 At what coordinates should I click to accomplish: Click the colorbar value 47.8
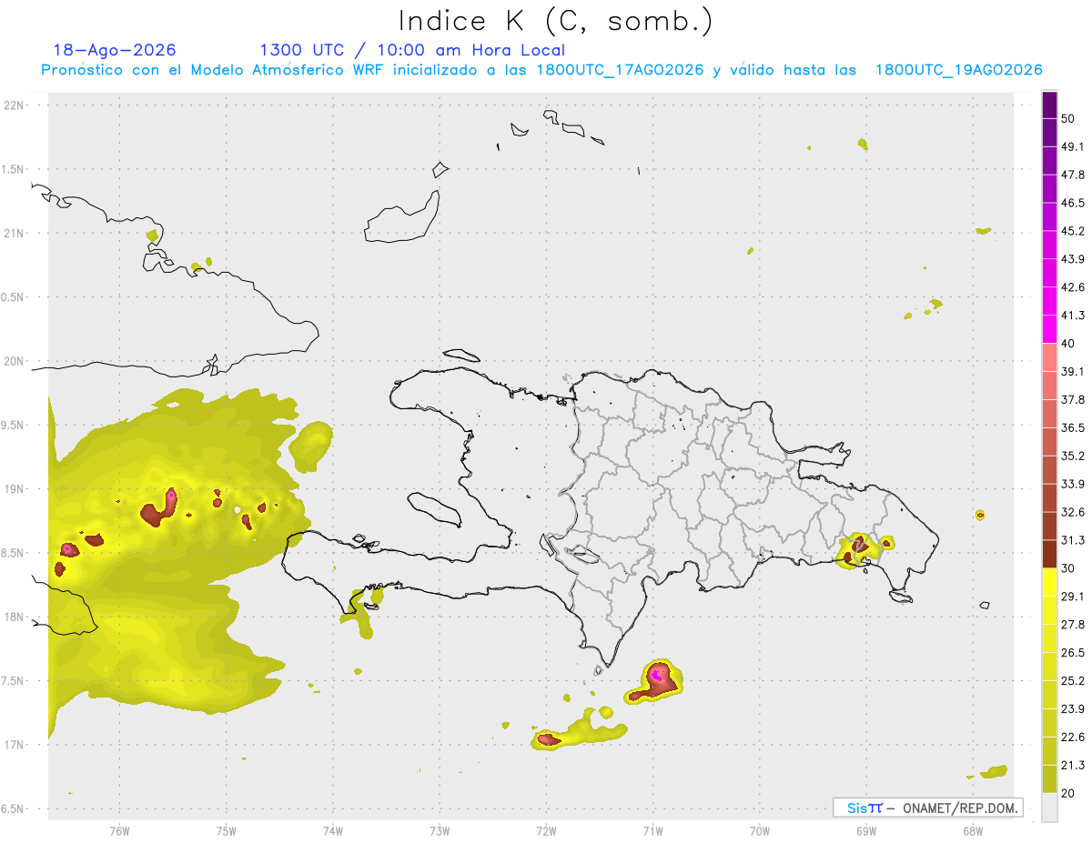[1073, 175]
